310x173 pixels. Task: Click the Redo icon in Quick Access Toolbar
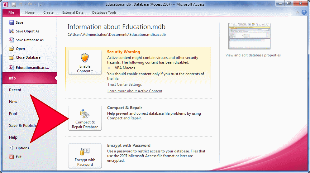[x=30, y=4]
